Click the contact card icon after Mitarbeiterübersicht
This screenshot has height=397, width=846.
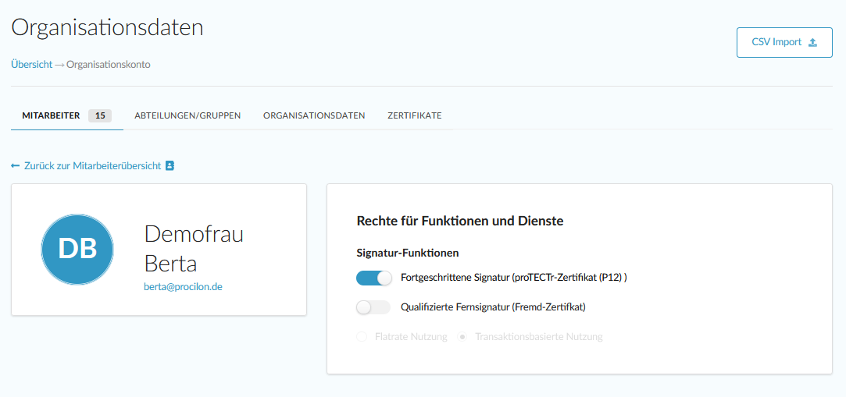170,166
